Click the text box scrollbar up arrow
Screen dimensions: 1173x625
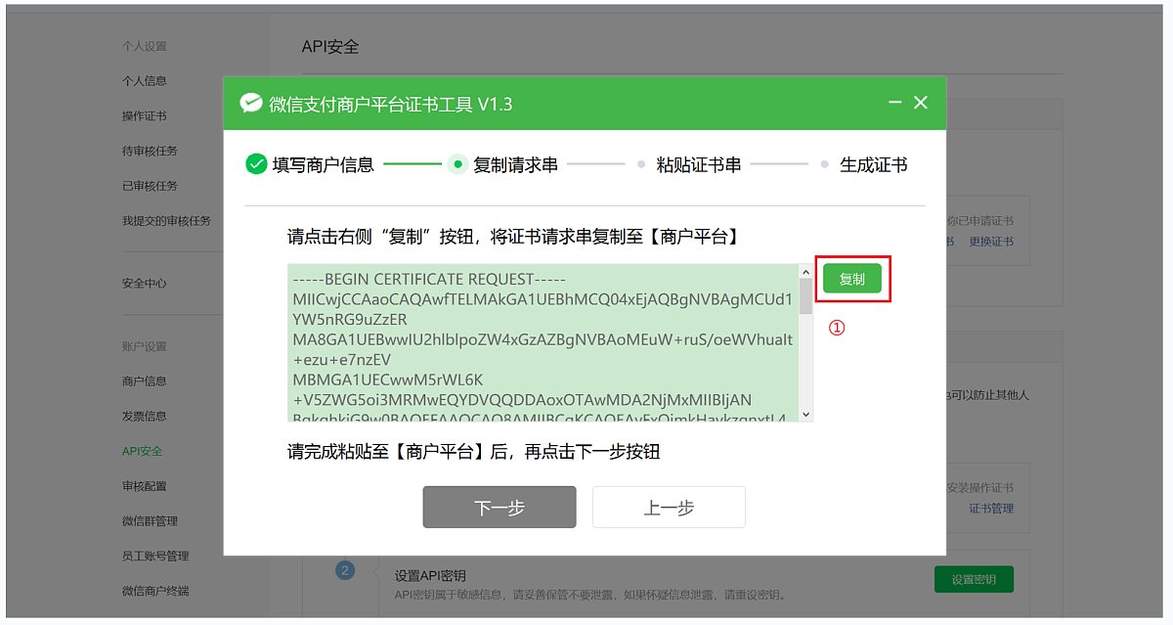(x=805, y=272)
